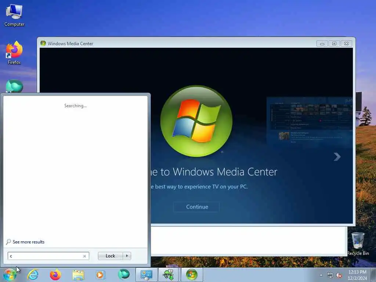Open Internet Explorer from taskbar

[33, 275]
